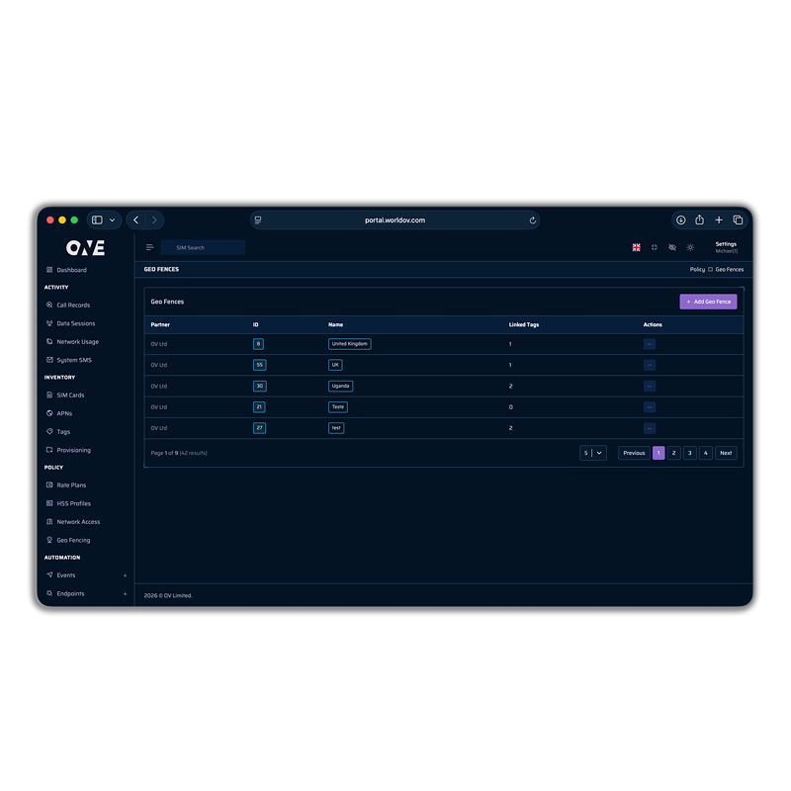The image size is (791, 791).
Task: Click the browser reload icon in address bar
Action: 533,220
